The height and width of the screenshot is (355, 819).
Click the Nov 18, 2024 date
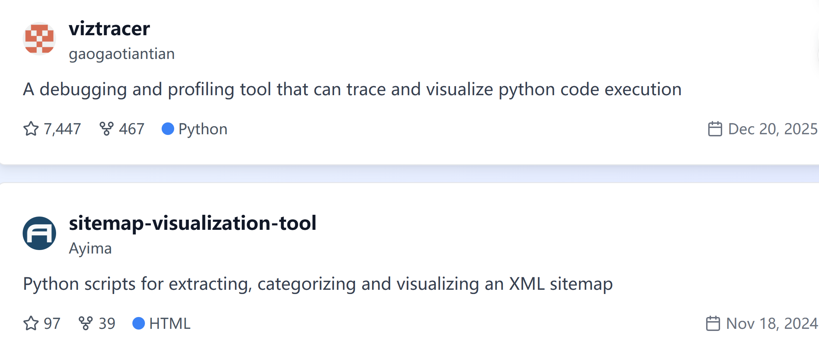pos(771,324)
